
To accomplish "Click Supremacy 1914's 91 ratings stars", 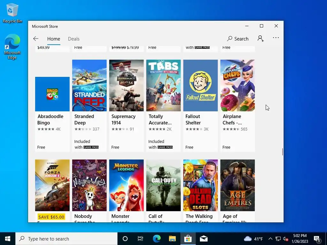I will pos(120,129).
